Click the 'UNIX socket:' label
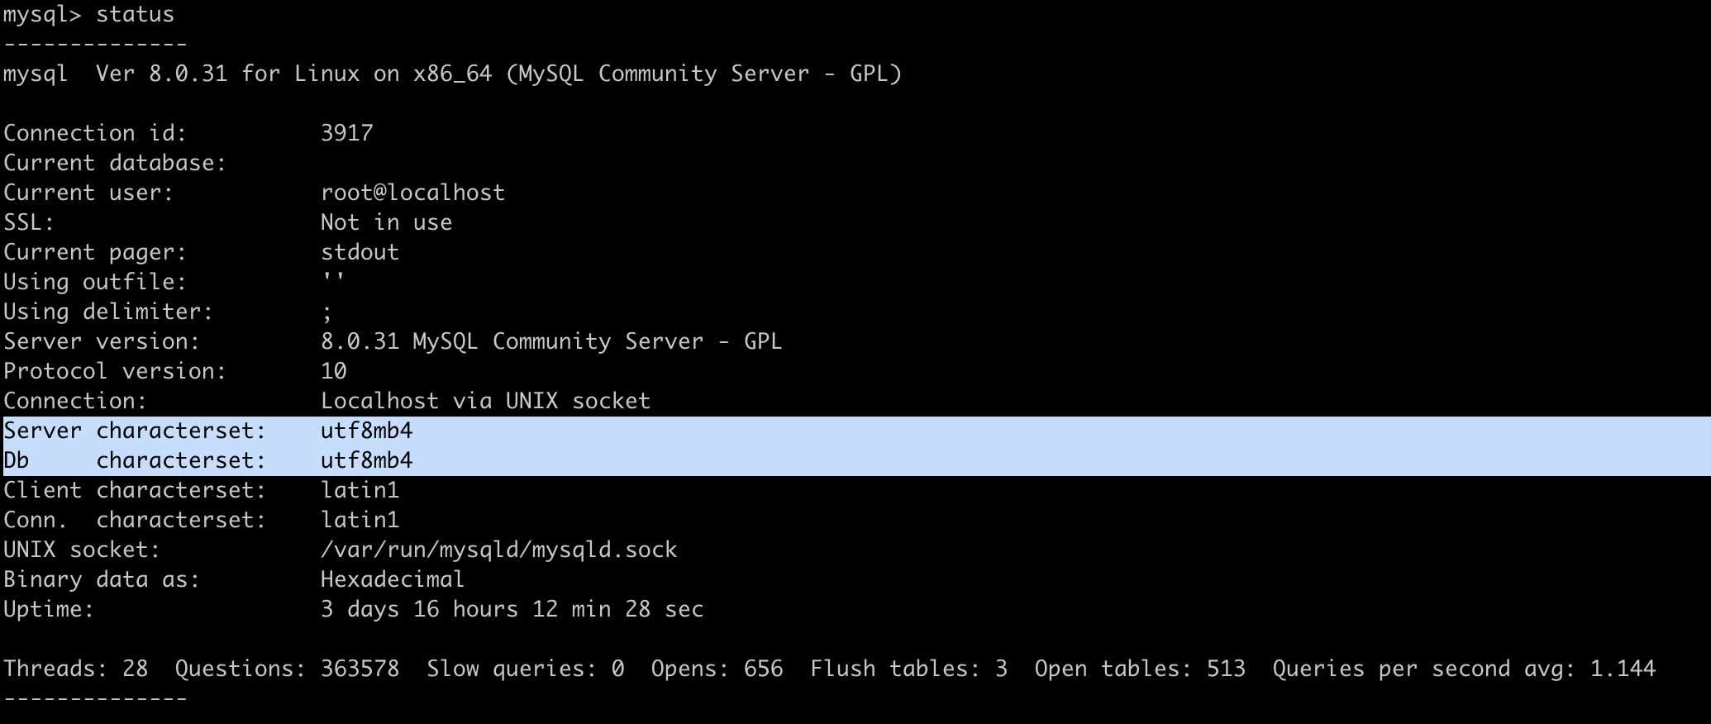The height and width of the screenshot is (724, 1711). (x=82, y=550)
